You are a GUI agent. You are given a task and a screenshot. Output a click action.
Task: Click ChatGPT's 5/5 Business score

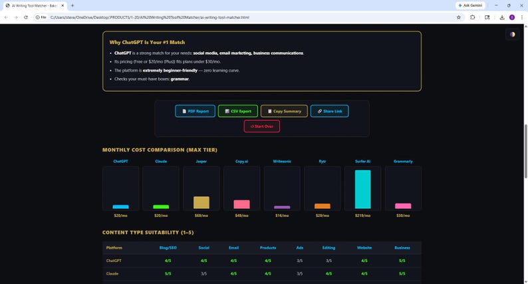pos(402,261)
